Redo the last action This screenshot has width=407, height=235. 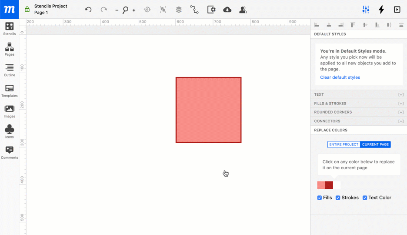tap(104, 10)
